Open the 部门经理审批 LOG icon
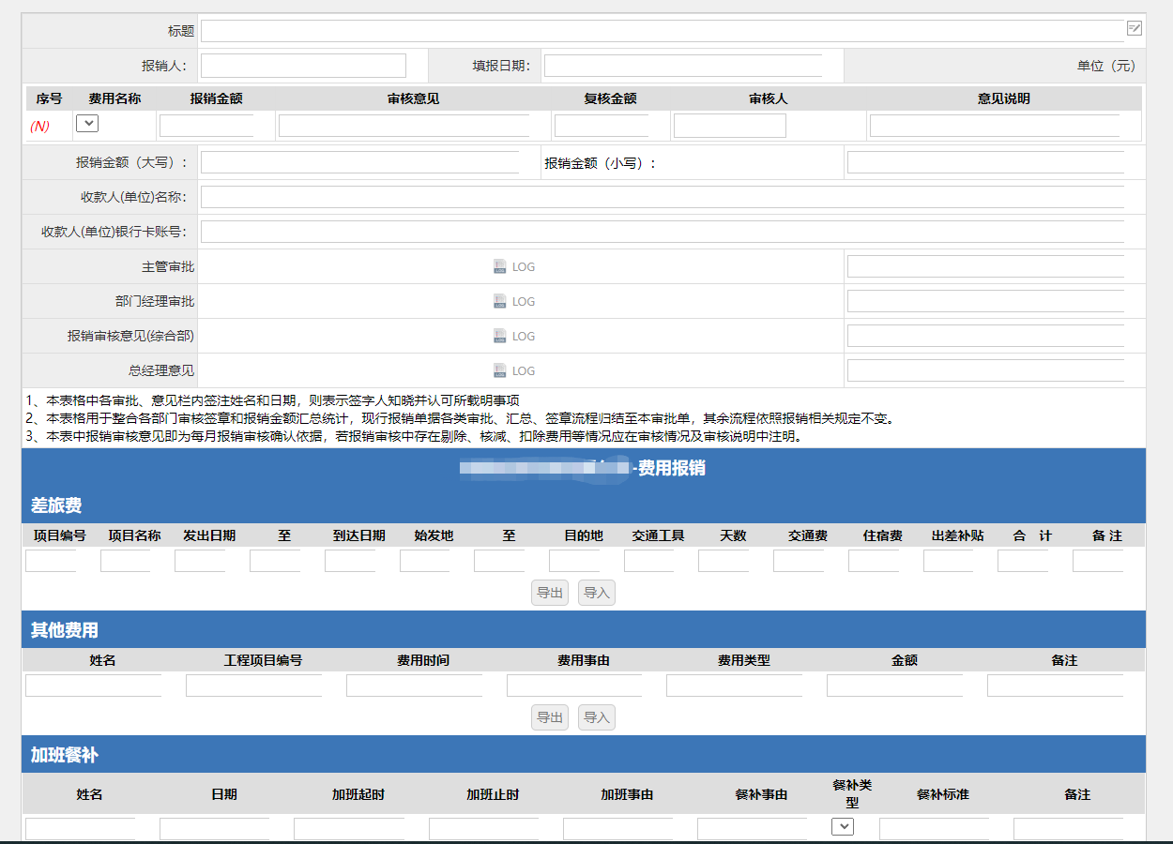1173x844 pixels. click(x=500, y=301)
